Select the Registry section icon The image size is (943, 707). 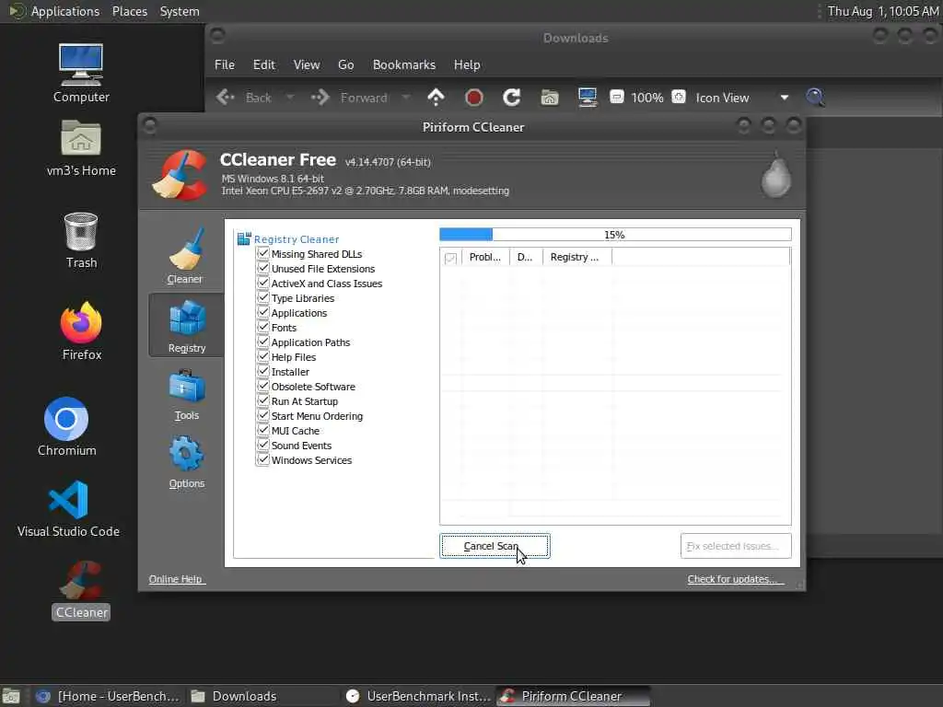point(187,319)
